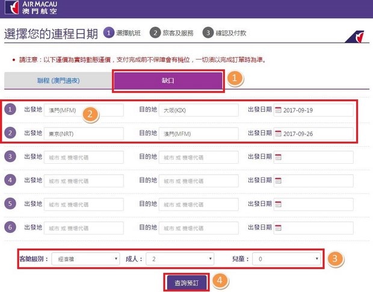Click row 6 目的地 destination input
Screen dimensions: 373x292
click(199, 228)
